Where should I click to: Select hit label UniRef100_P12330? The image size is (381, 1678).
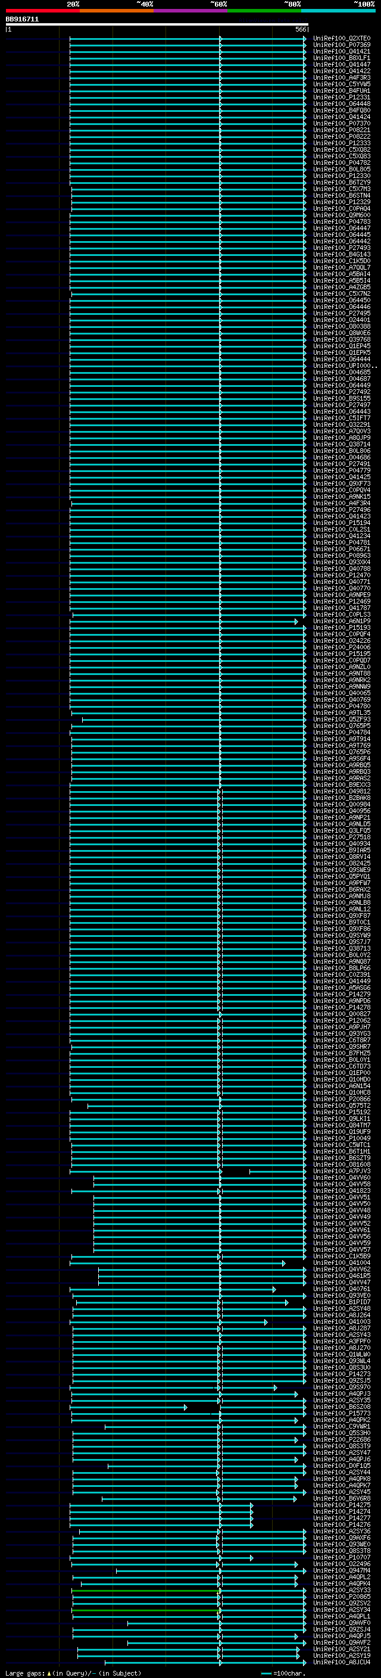click(342, 176)
